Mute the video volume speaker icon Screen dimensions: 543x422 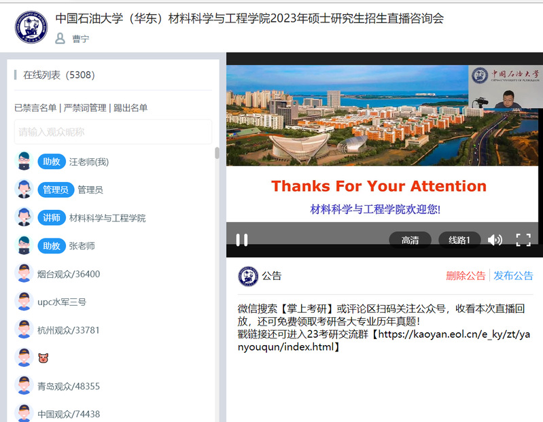pyautogui.click(x=495, y=240)
